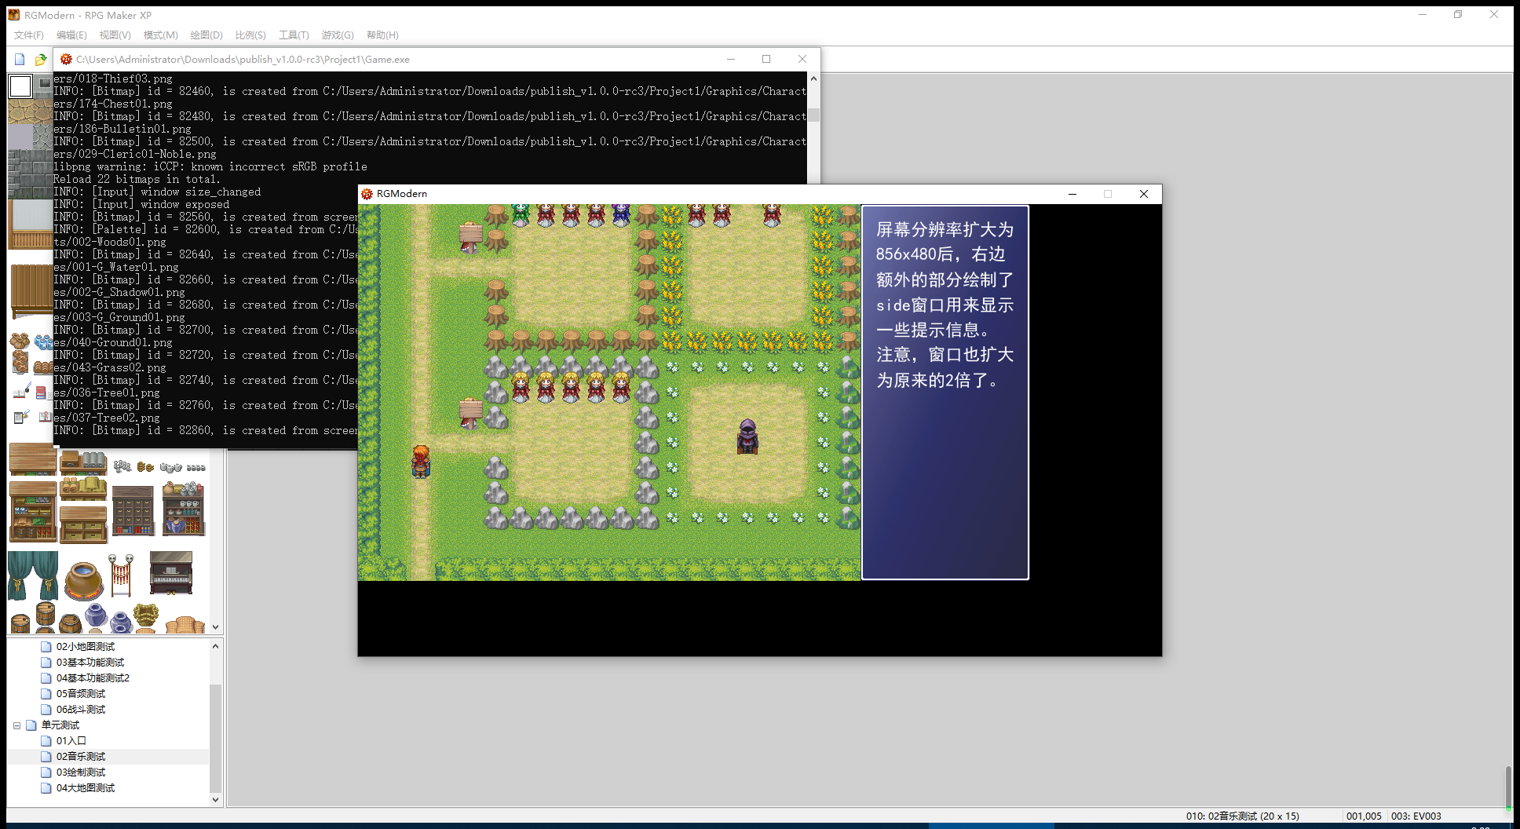Screen dimensions: 1520x829
Task: Select map 02小地图测试 in tree
Action: pyautogui.click(x=86, y=647)
